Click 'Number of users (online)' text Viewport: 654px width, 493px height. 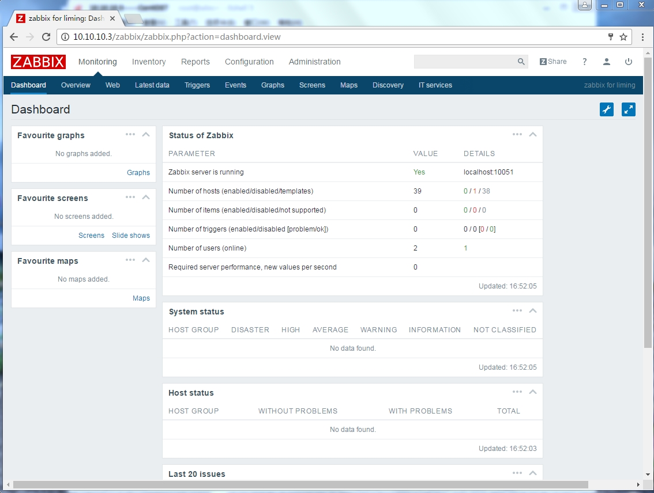click(x=207, y=248)
